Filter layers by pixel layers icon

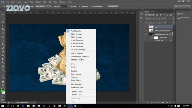[157, 15]
